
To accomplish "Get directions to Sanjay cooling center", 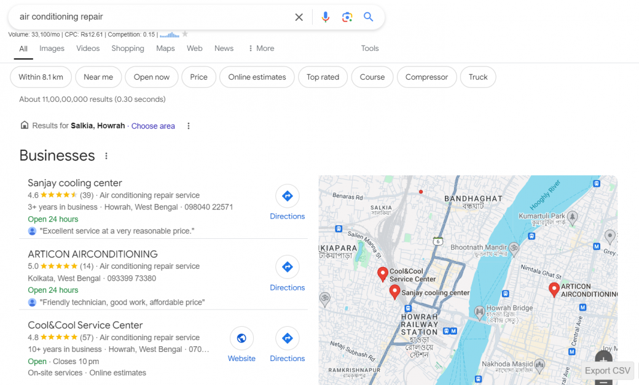I will tap(288, 196).
